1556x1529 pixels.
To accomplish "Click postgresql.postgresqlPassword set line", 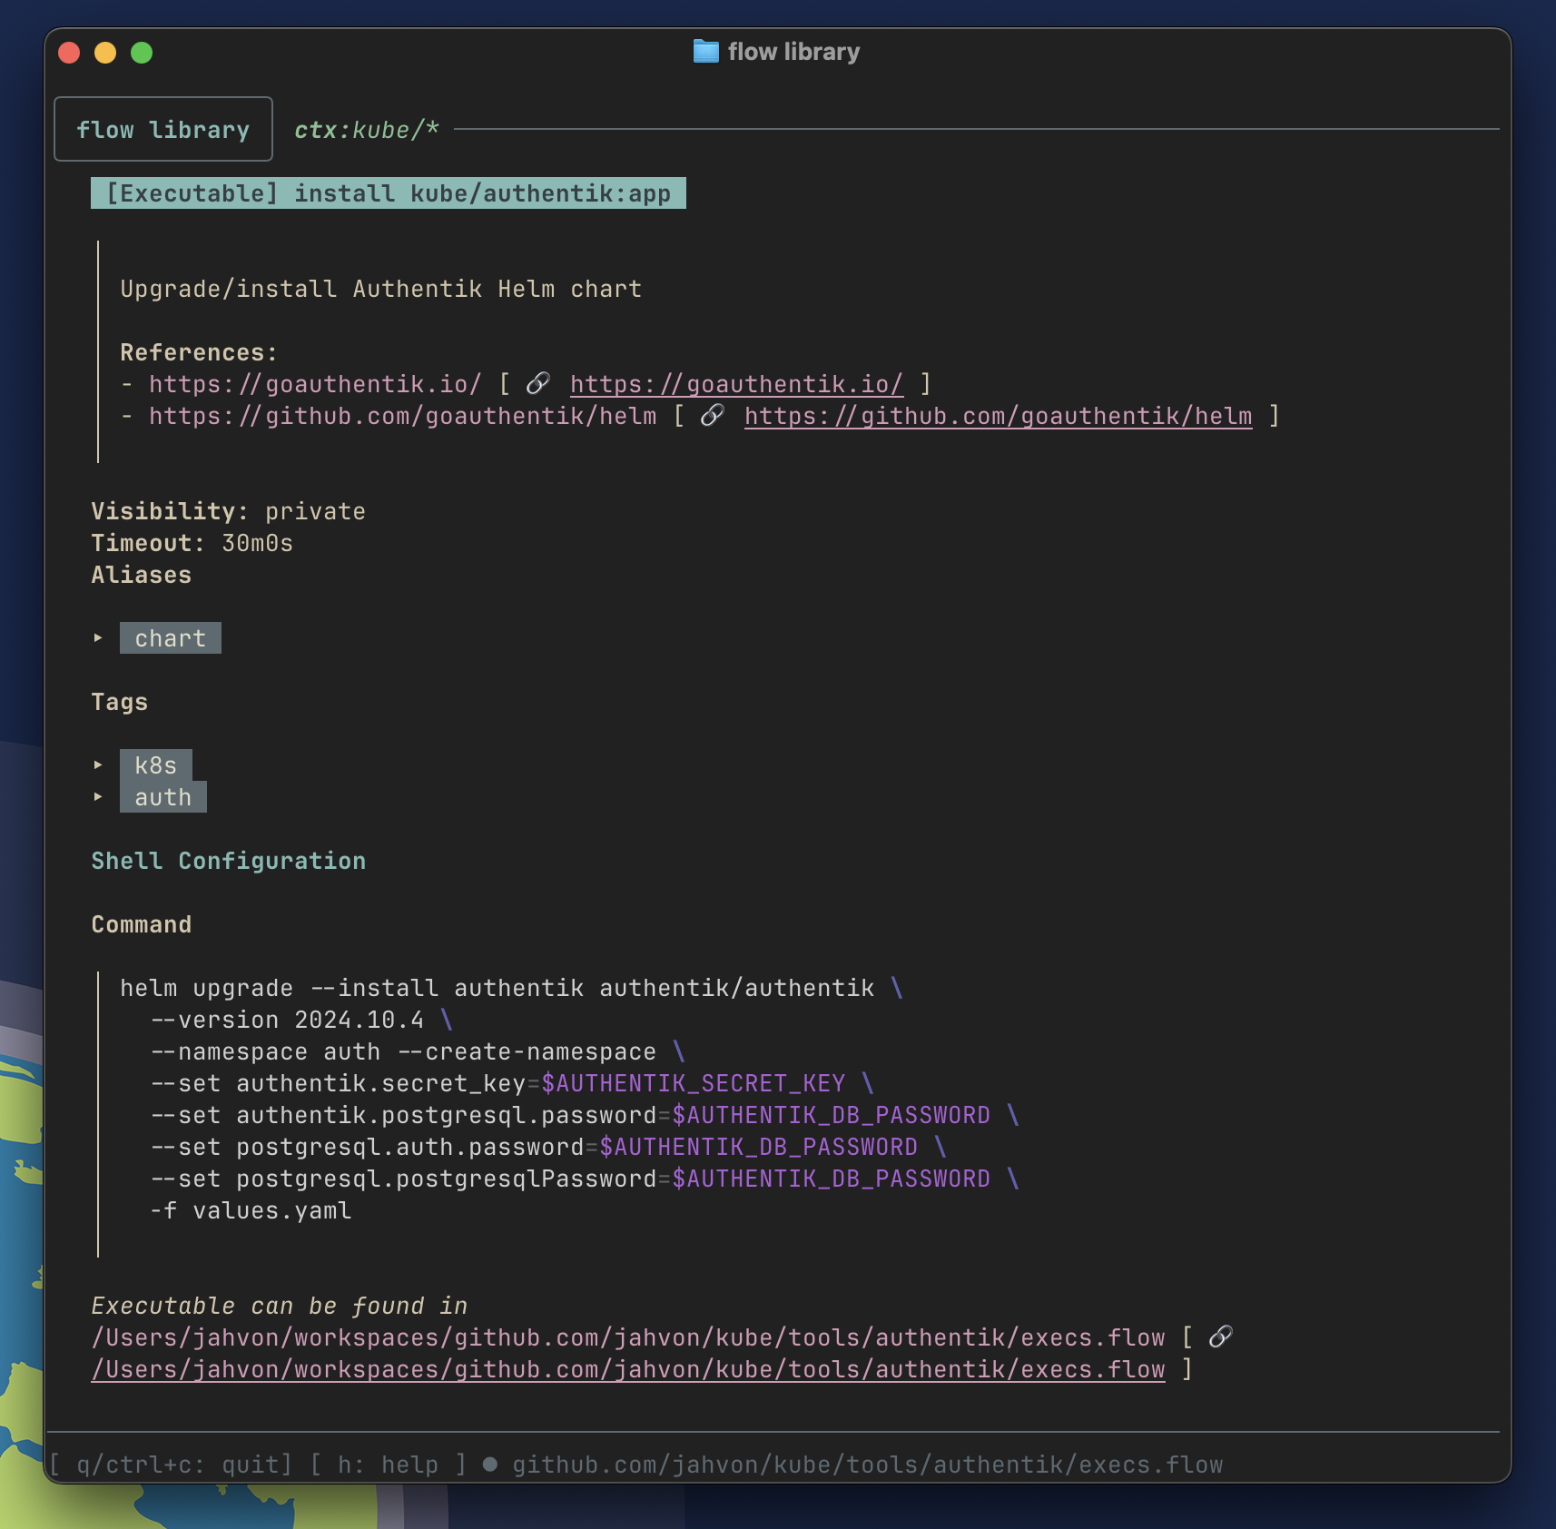I will pyautogui.click(x=585, y=1179).
